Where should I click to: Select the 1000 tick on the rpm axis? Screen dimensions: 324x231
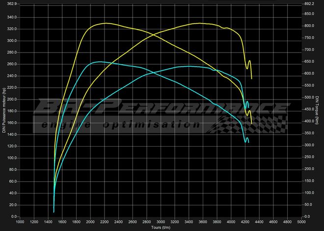pyautogui.click(x=20, y=221)
